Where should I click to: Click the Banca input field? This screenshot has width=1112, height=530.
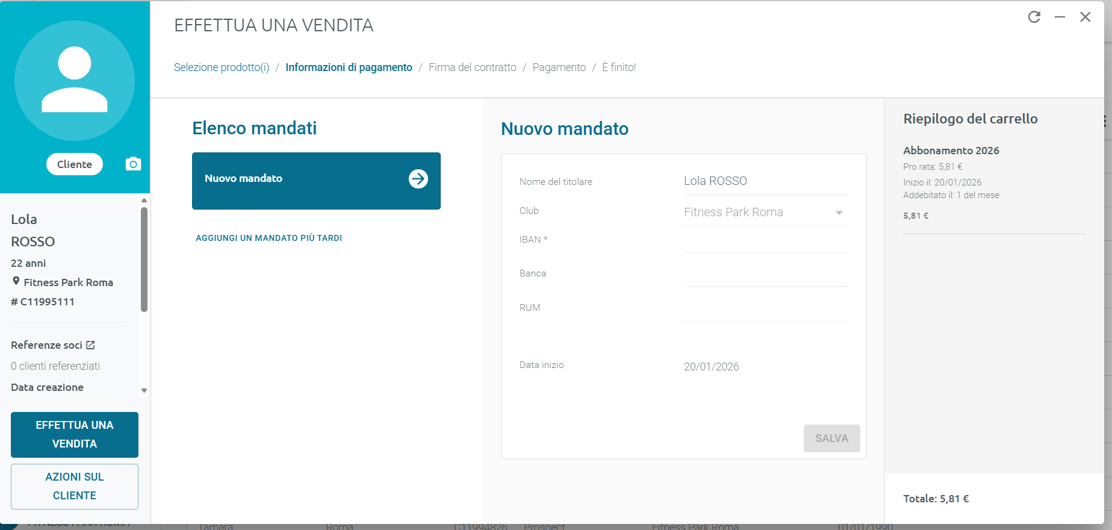click(x=766, y=275)
